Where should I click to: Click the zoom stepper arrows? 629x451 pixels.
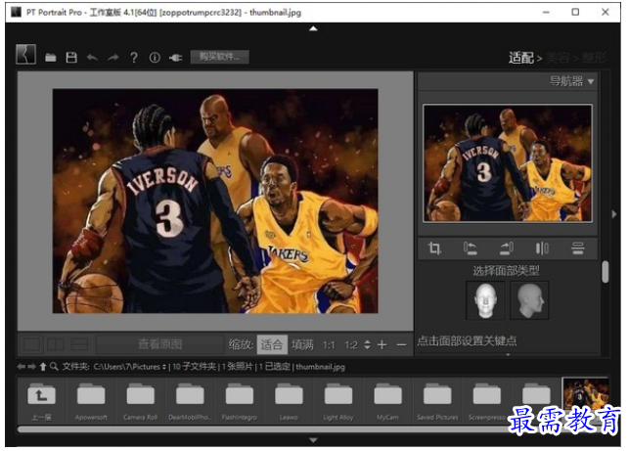tap(367, 344)
